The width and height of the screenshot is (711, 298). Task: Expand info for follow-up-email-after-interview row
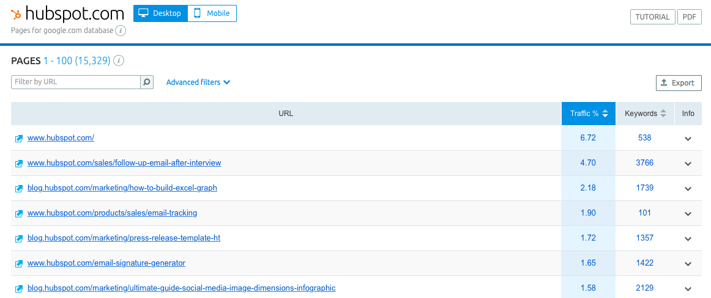(x=688, y=164)
